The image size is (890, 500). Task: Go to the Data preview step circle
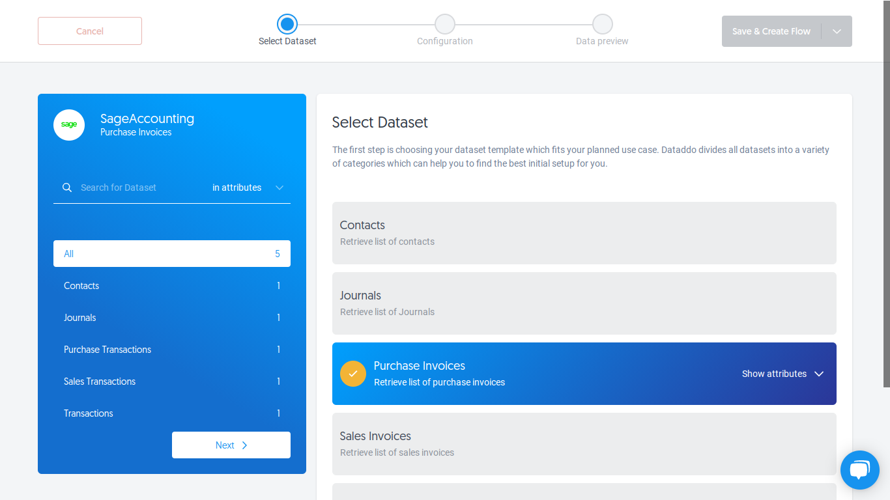pos(603,24)
